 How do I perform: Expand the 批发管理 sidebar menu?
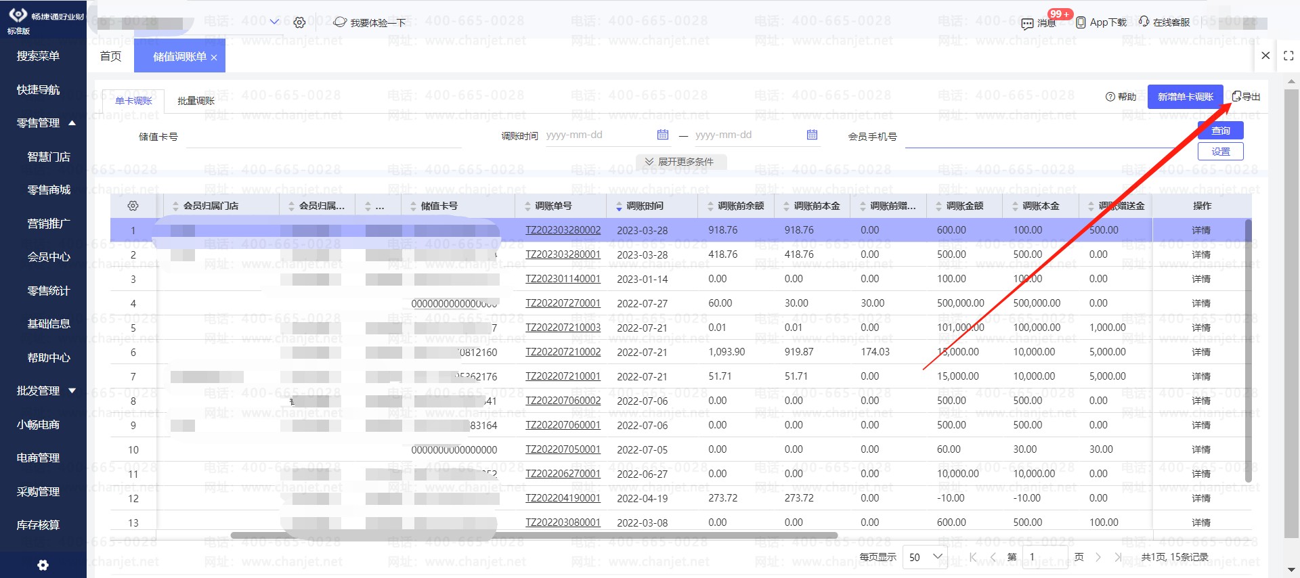pos(72,391)
